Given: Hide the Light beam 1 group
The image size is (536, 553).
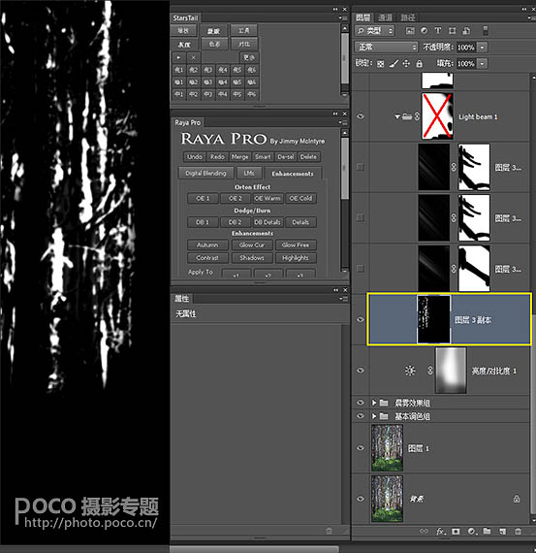Looking at the screenshot, I should 361,116.
